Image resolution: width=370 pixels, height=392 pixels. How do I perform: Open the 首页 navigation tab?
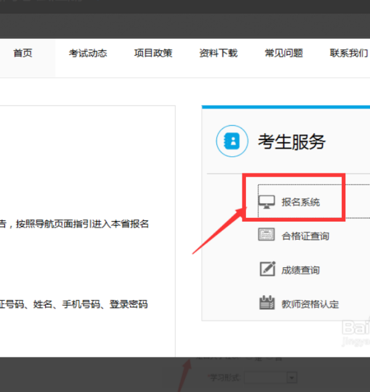click(23, 53)
